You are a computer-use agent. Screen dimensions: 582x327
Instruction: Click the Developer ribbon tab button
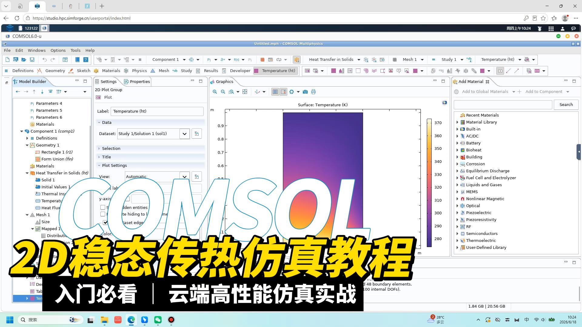click(x=236, y=71)
